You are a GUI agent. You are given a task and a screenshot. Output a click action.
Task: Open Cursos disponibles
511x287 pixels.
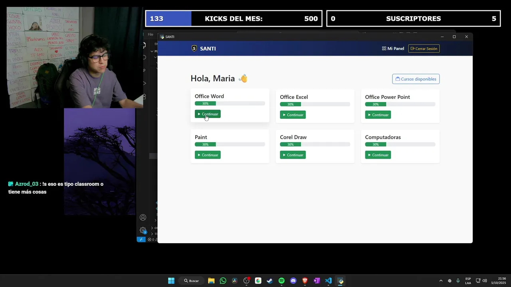coord(416,79)
